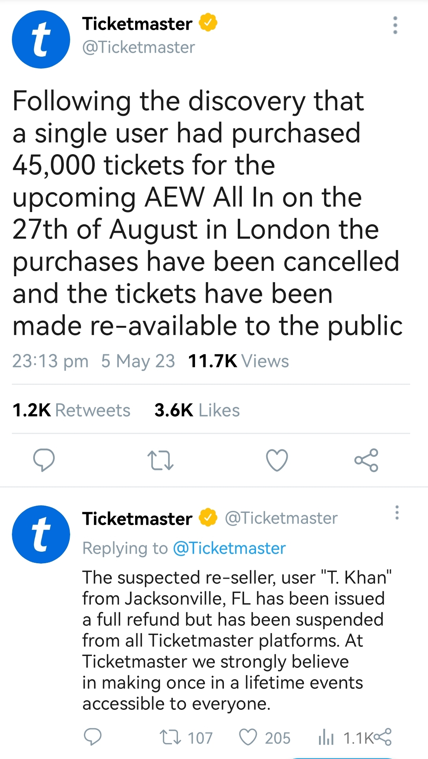Tap the Ticketmaster display name at top
Image resolution: width=428 pixels, height=759 pixels.
(x=137, y=24)
